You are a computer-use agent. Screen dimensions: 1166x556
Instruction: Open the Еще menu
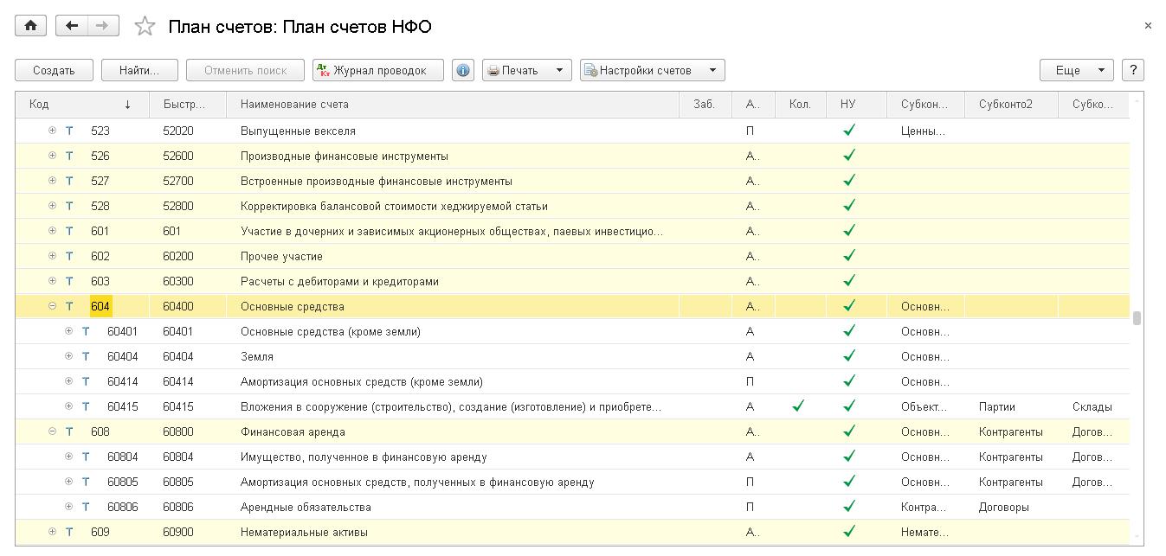coord(1076,71)
